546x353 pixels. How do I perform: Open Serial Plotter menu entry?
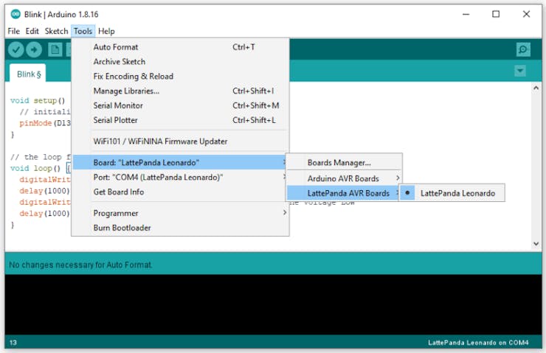pos(180,120)
